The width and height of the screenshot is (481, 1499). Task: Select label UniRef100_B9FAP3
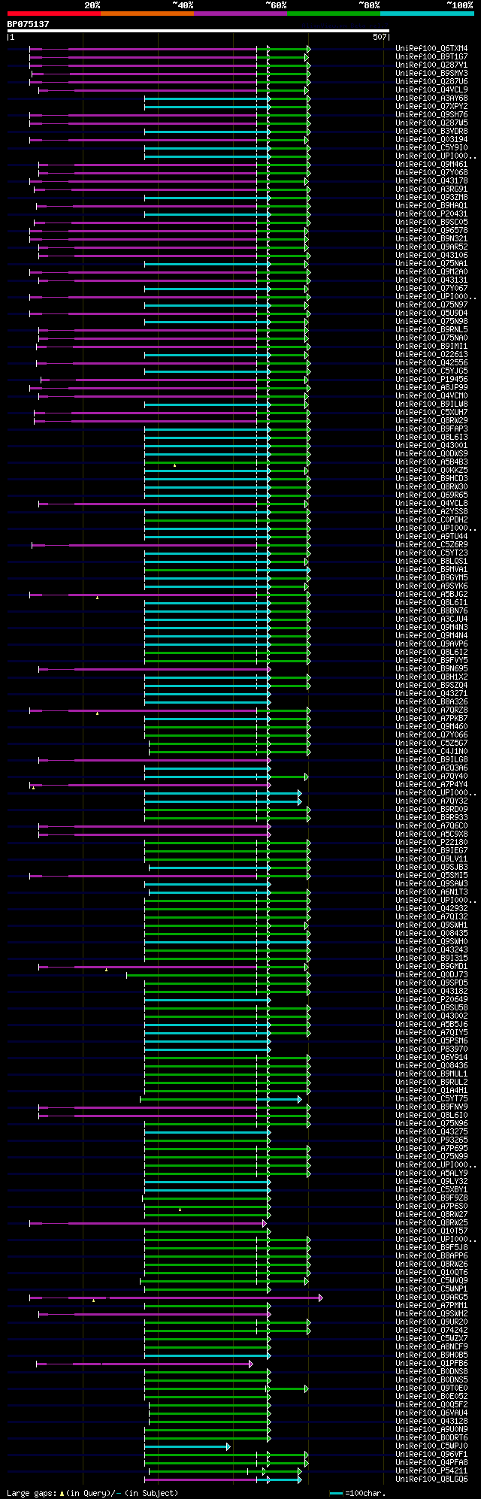tap(431, 429)
